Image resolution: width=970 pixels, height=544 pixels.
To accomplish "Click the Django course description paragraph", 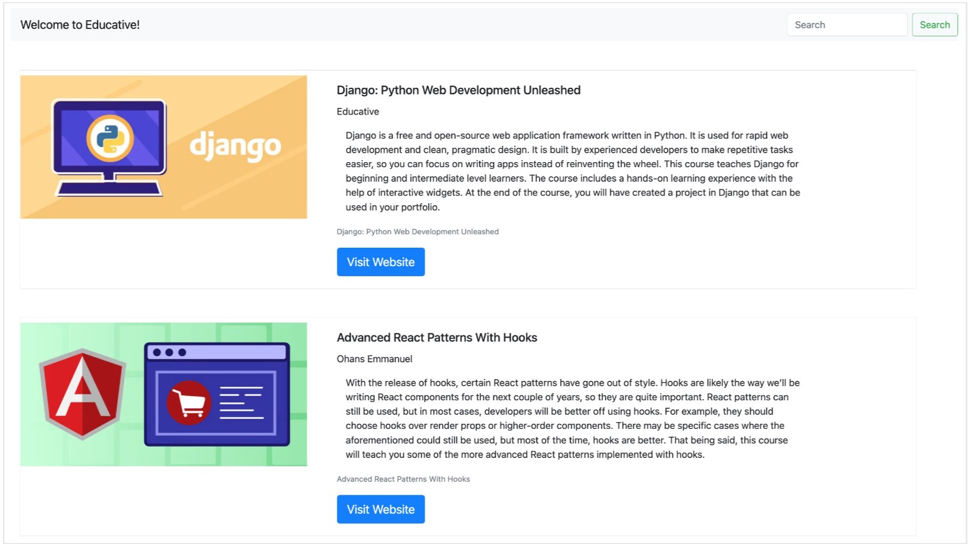I will pos(573,171).
